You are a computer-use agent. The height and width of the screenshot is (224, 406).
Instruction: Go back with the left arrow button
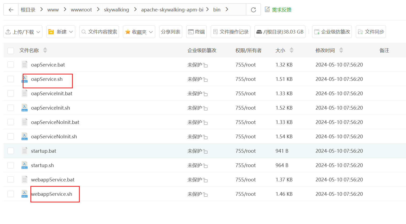point(11,10)
